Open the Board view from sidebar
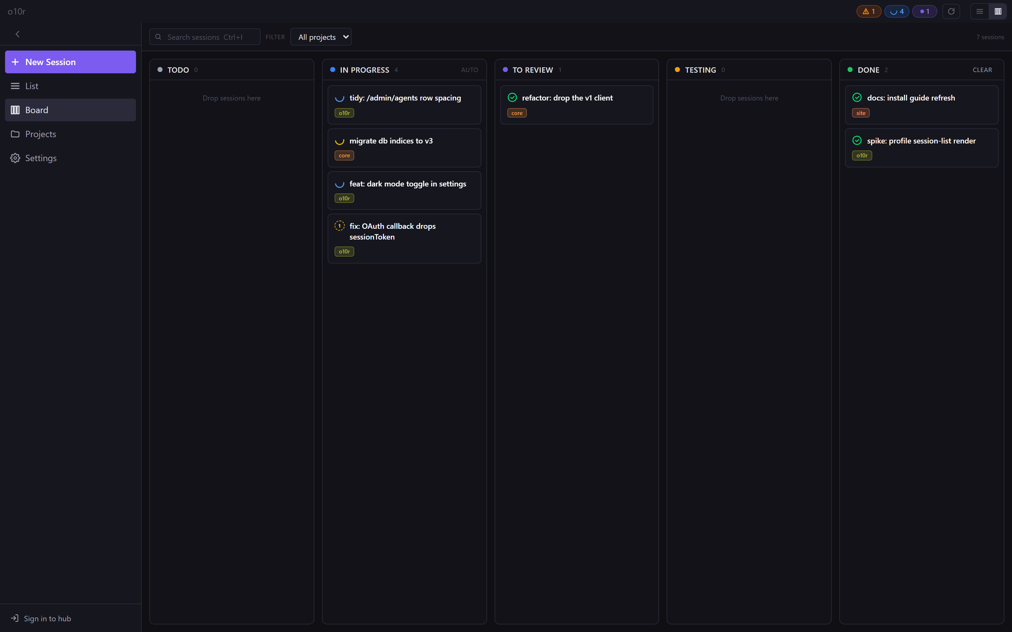The image size is (1012, 632). [70, 110]
